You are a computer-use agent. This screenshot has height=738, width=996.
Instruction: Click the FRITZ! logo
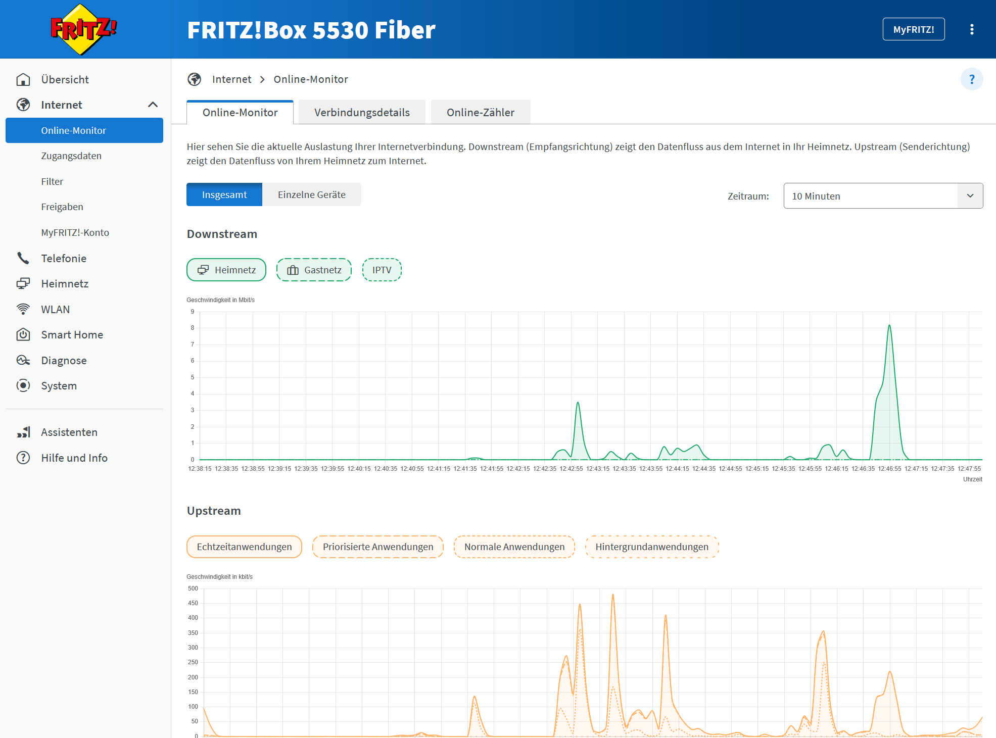[x=84, y=29]
